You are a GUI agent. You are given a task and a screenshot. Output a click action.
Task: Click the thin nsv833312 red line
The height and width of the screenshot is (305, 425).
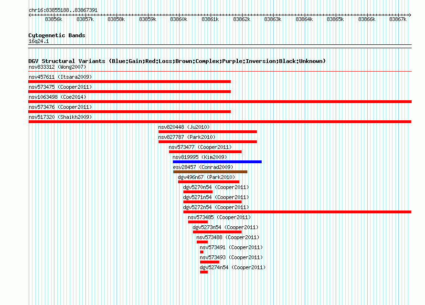220,72
